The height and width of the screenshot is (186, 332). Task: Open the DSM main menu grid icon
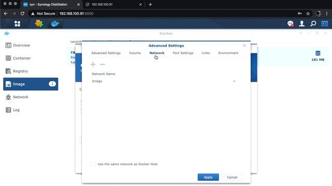tap(17, 24)
